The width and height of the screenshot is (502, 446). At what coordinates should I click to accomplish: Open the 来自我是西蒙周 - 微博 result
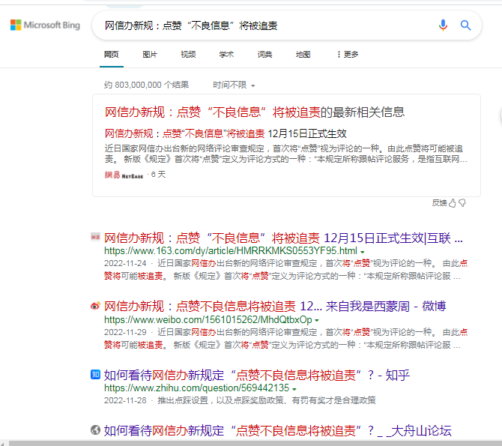[x=275, y=307]
